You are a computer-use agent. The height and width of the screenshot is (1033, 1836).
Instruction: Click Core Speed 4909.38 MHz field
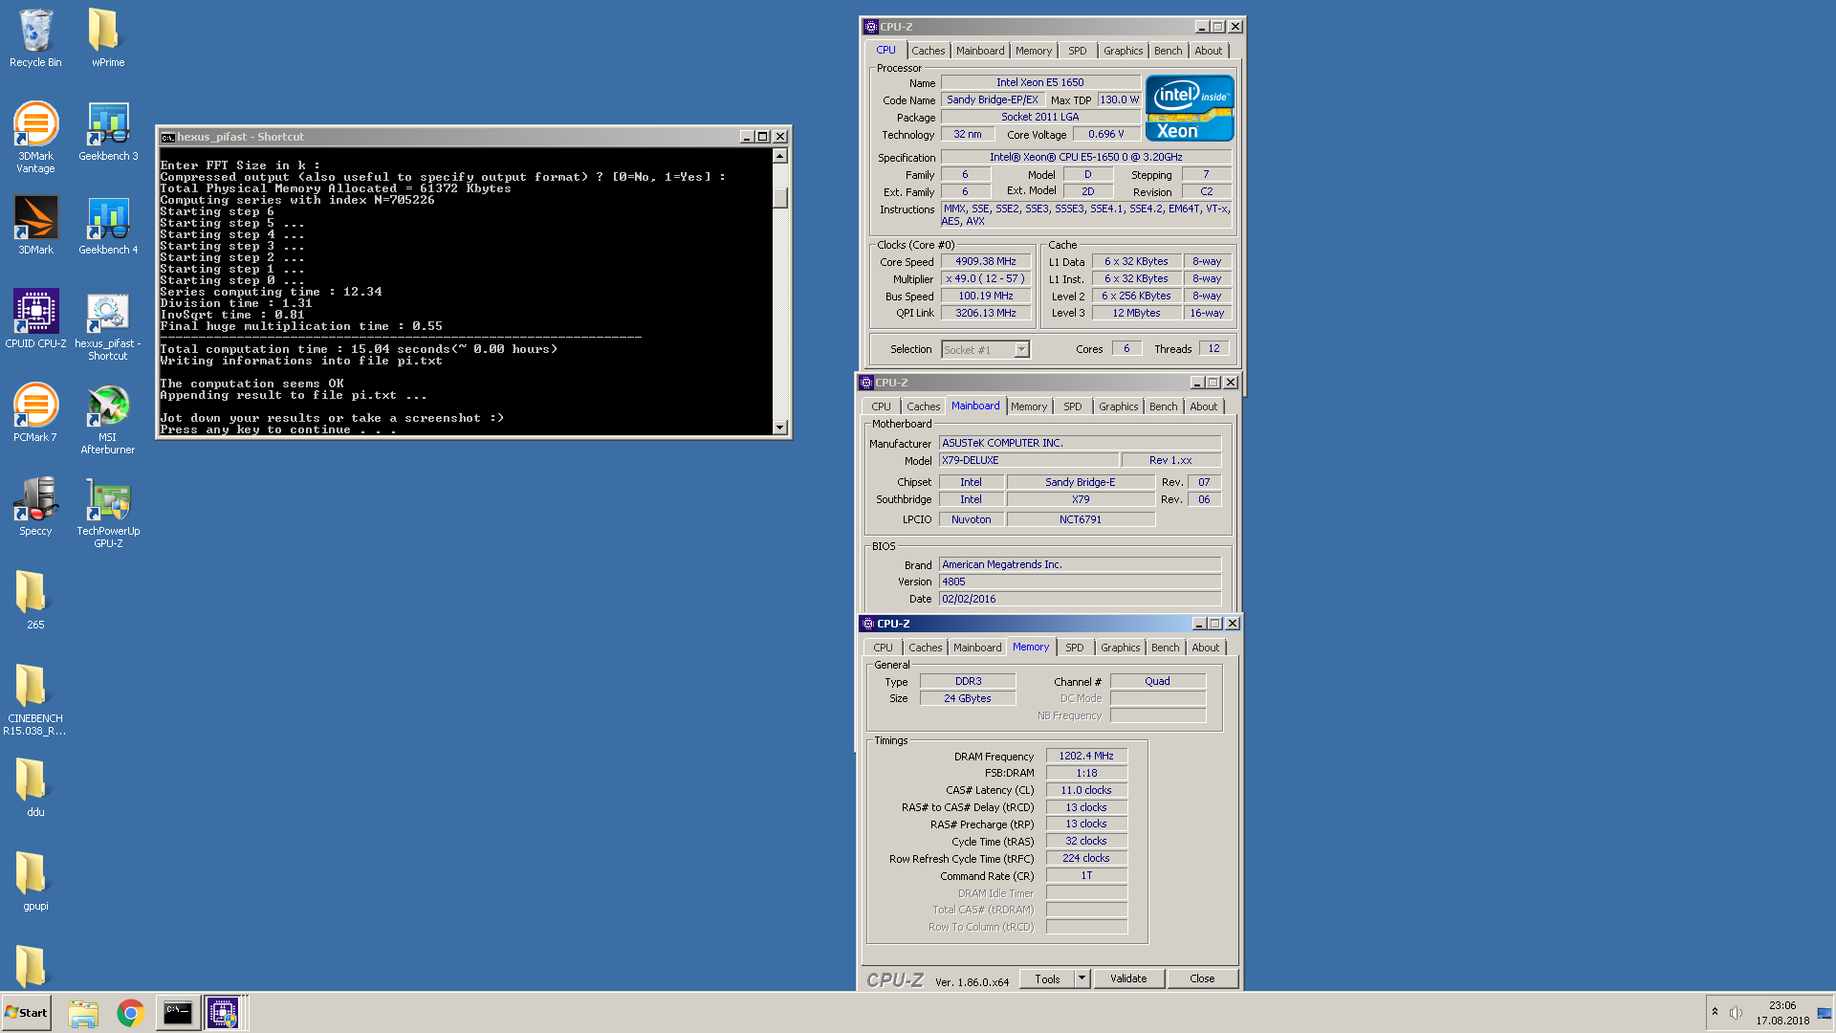point(986,261)
